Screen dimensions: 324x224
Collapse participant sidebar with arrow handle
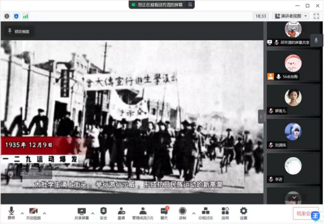261,117
